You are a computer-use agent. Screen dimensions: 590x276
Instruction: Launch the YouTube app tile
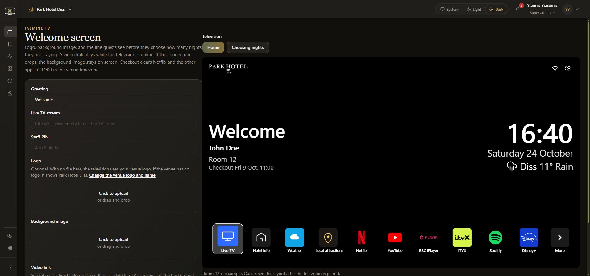click(x=395, y=241)
